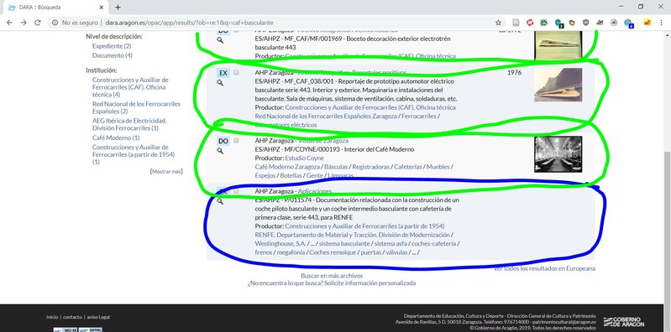Click the teal extension icon with badge 3
Image resolution: width=671 pixels, height=332 pixels.
(x=558, y=23)
